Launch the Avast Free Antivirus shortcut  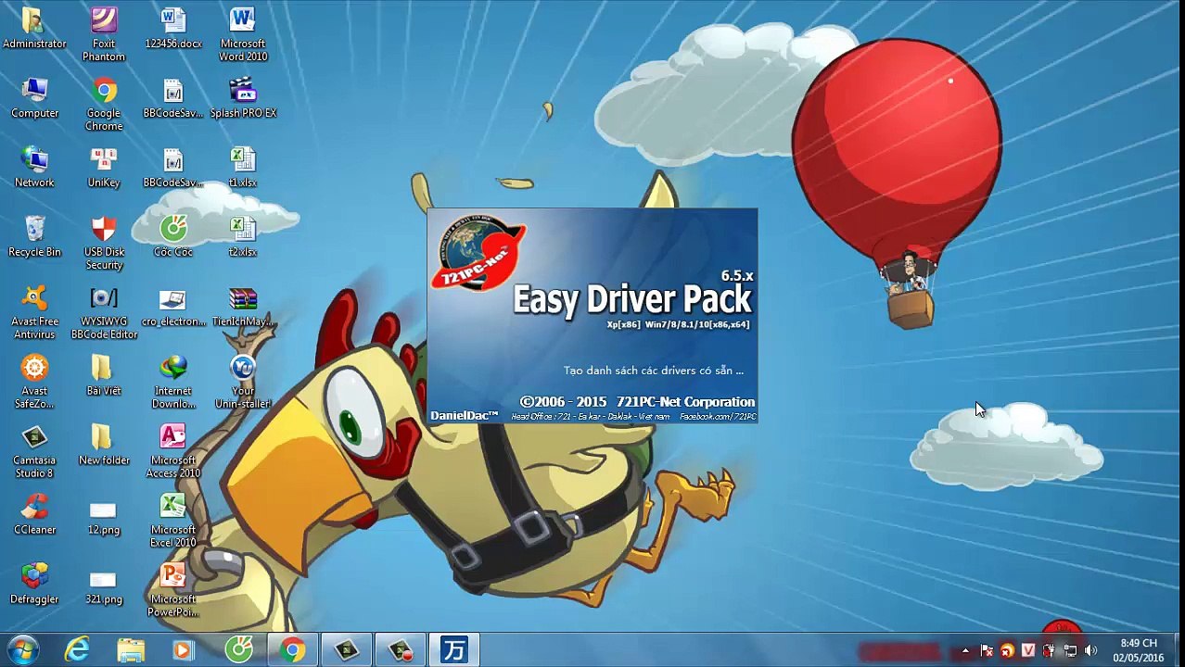point(34,312)
